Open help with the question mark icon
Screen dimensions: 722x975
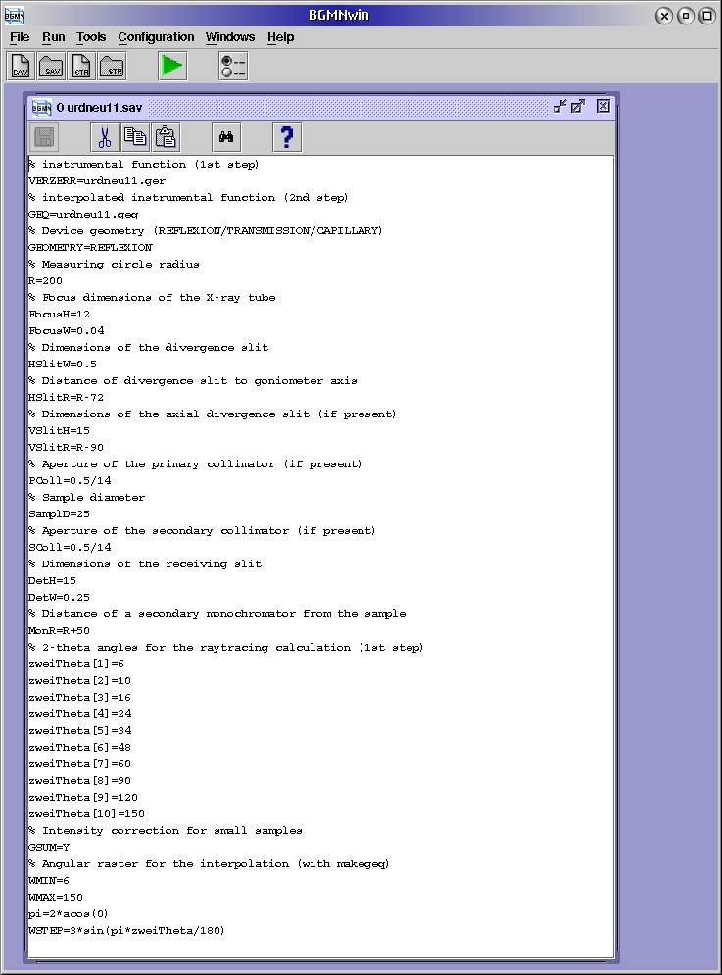click(287, 137)
